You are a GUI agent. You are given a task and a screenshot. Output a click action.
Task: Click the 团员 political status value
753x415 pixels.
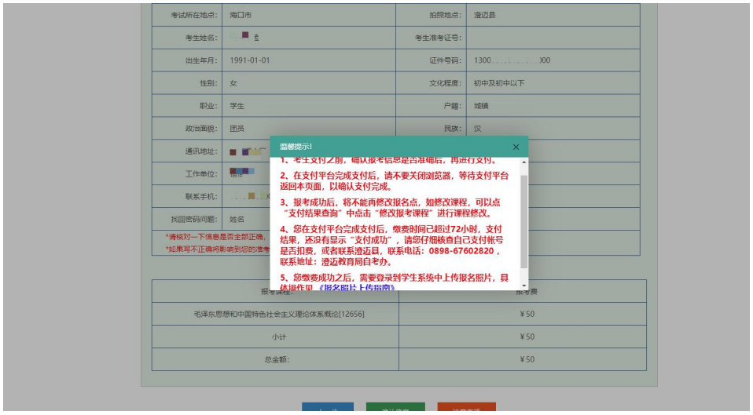pyautogui.click(x=237, y=129)
